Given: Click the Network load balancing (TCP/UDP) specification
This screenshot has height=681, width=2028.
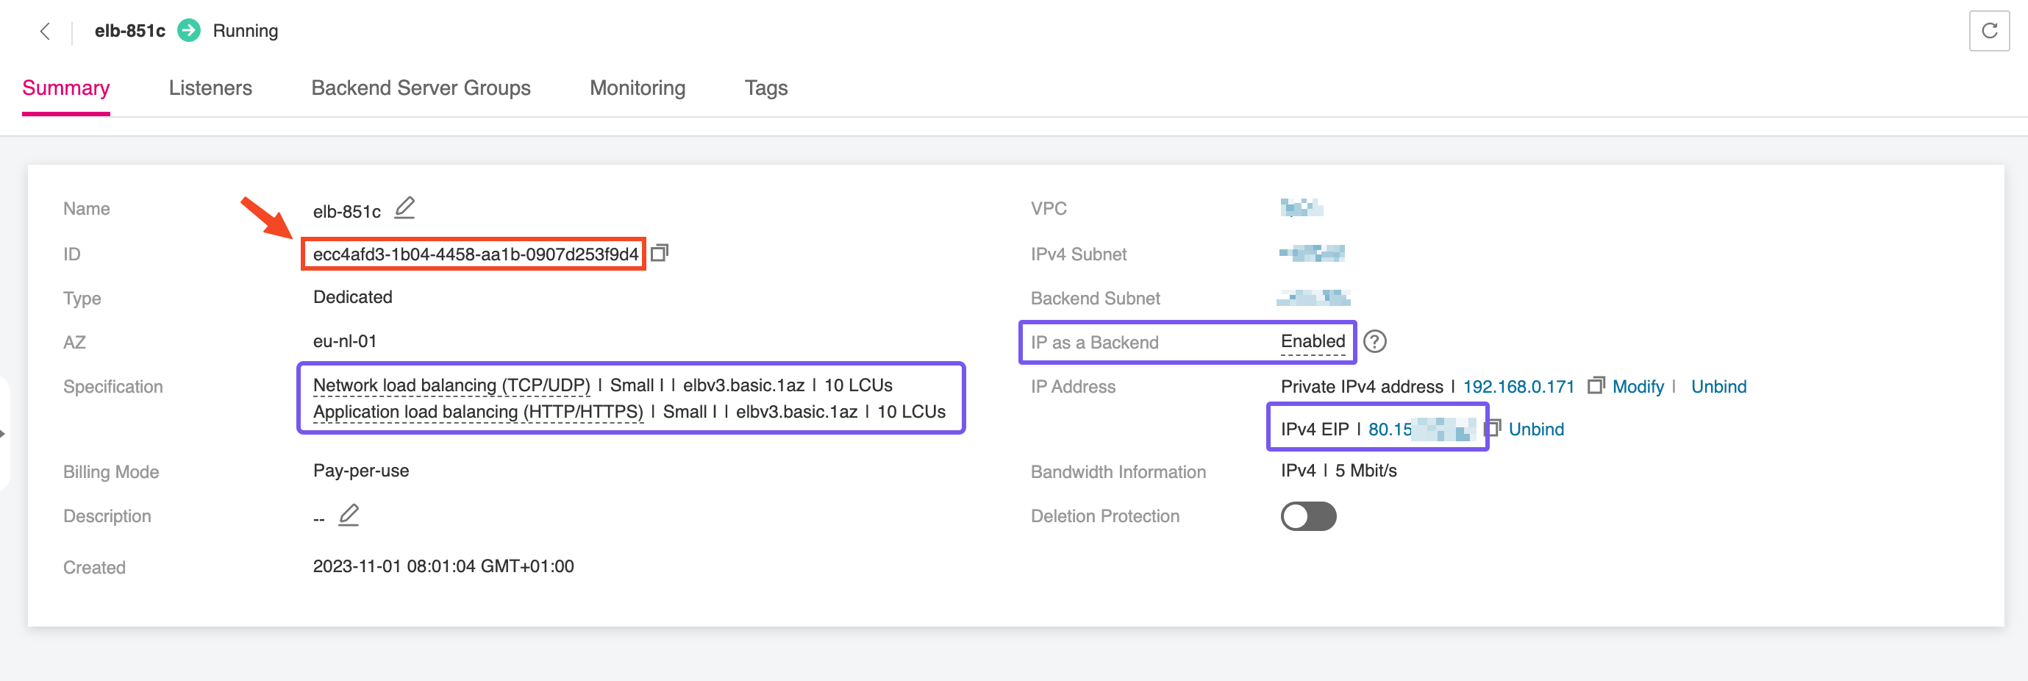Looking at the screenshot, I should click(x=451, y=386).
